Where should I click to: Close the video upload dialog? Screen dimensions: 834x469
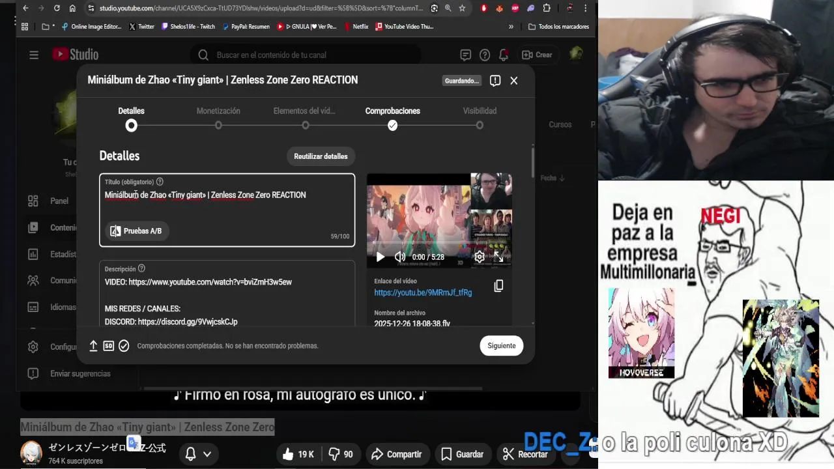513,81
